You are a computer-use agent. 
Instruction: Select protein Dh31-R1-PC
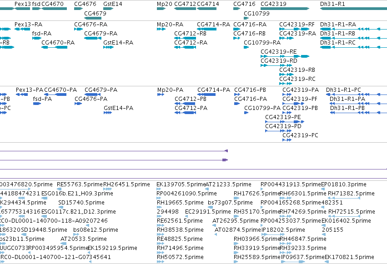pyautogui.click(x=357, y=95)
